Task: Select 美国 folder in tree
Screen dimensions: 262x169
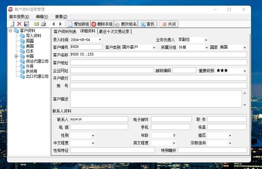Action: coord(27,46)
